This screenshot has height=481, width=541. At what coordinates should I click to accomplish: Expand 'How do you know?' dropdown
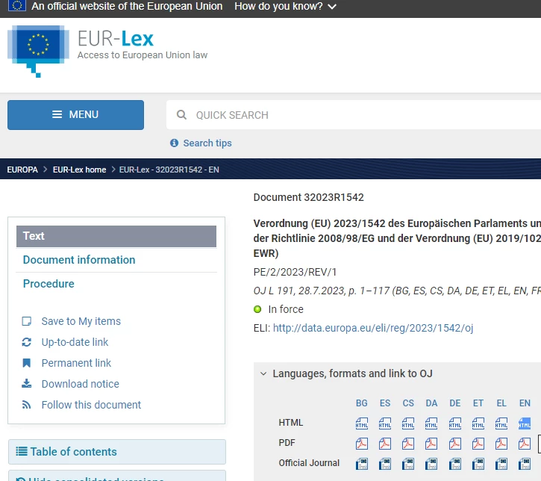point(285,6)
